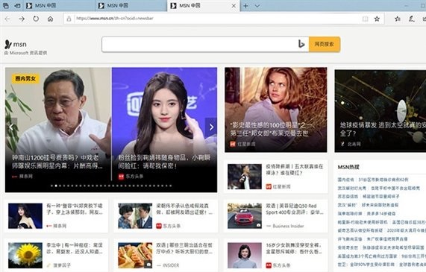Image resolution: width=426 pixels, height=272 pixels.
Task: Open the tabs you've set aside icon
Action: (5, 5)
